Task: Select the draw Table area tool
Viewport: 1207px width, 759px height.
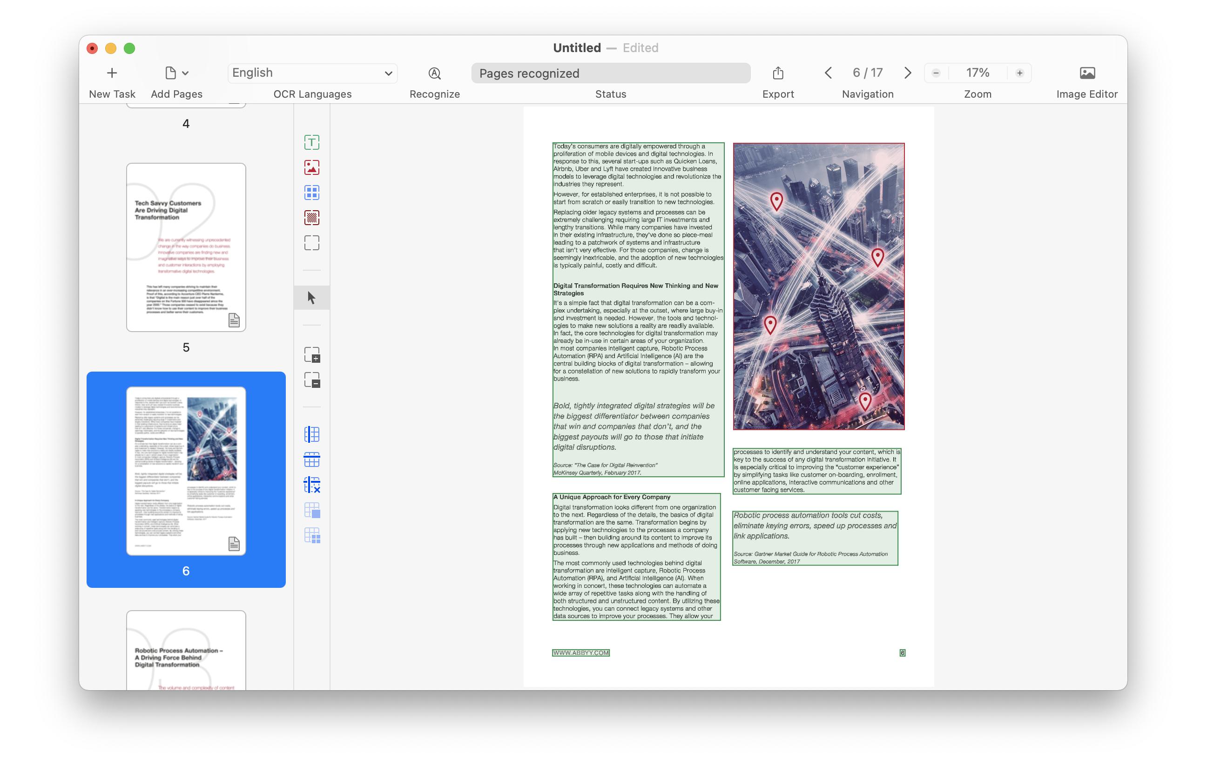Action: point(311,193)
